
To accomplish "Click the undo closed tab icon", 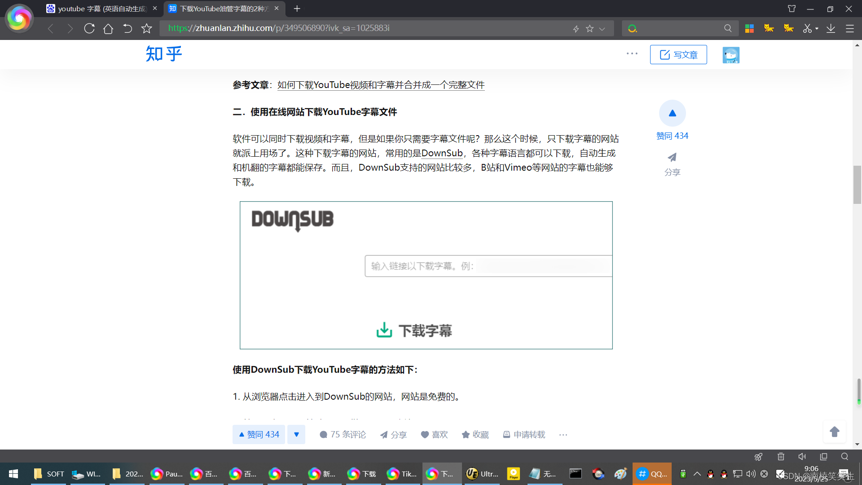I will click(128, 29).
